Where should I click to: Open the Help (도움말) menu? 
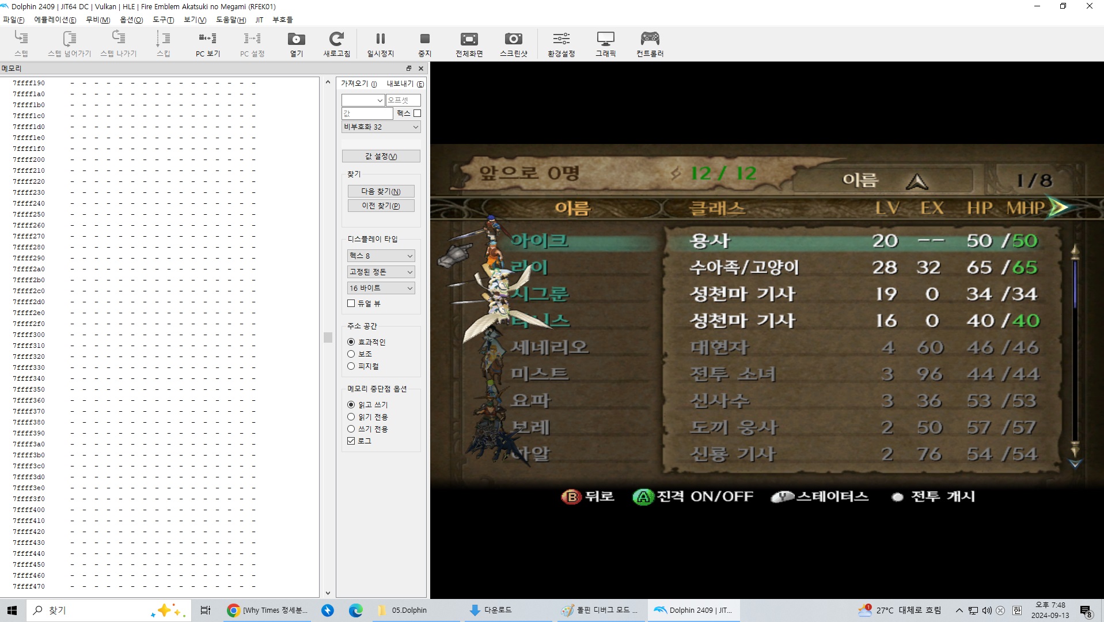[231, 20]
